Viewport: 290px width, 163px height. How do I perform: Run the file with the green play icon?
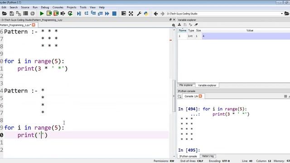42,14
